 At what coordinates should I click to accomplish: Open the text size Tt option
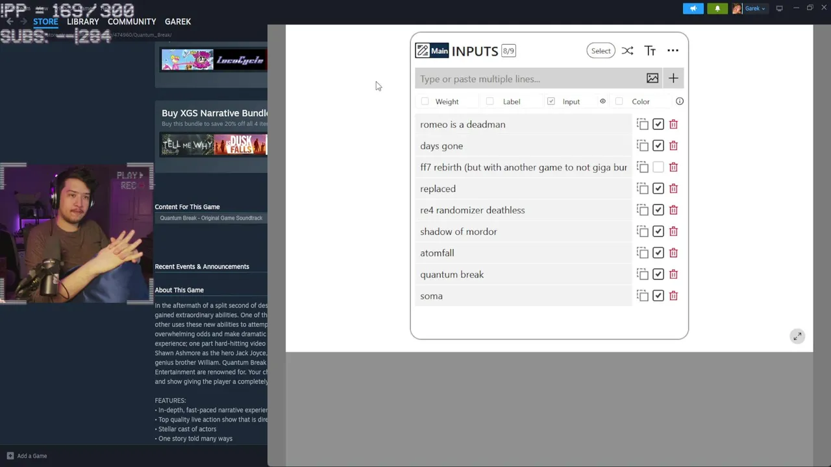650,51
